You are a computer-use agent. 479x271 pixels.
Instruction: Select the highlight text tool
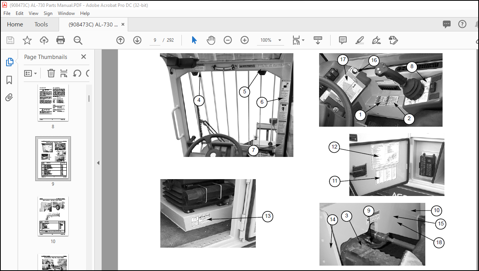click(x=359, y=40)
